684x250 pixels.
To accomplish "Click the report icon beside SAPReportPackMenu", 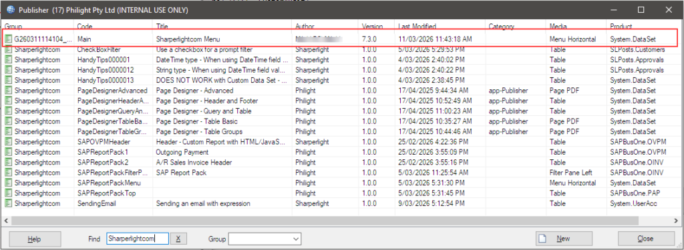I will 8,183.
